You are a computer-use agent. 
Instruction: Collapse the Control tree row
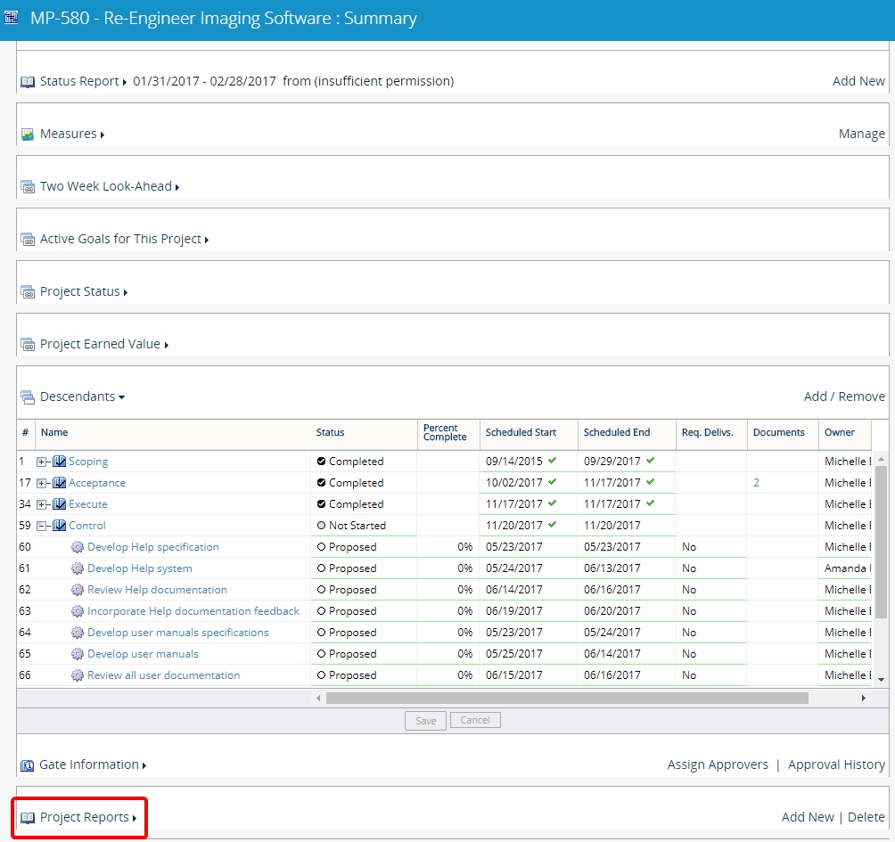pyautogui.click(x=43, y=525)
